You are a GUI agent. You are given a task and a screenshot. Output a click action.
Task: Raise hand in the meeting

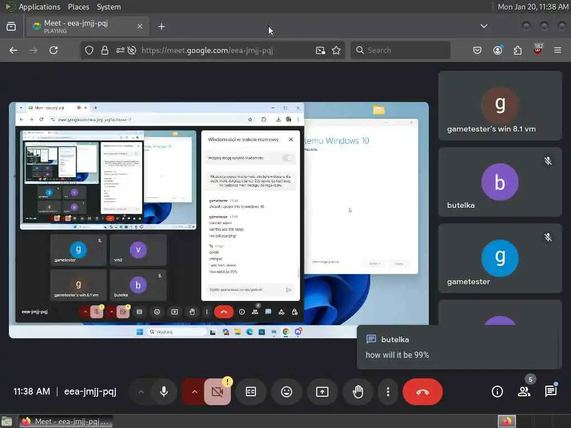tap(358, 392)
